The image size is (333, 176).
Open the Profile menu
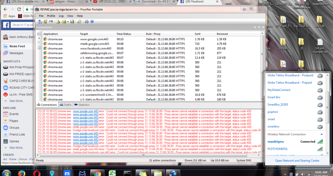[x=51, y=16]
